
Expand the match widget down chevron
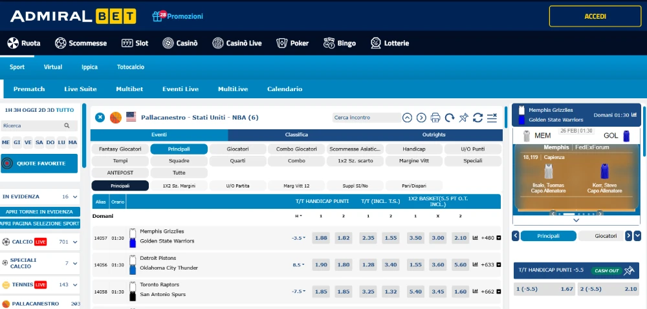point(576,220)
